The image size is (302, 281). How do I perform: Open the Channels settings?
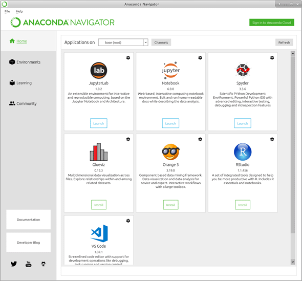click(161, 42)
